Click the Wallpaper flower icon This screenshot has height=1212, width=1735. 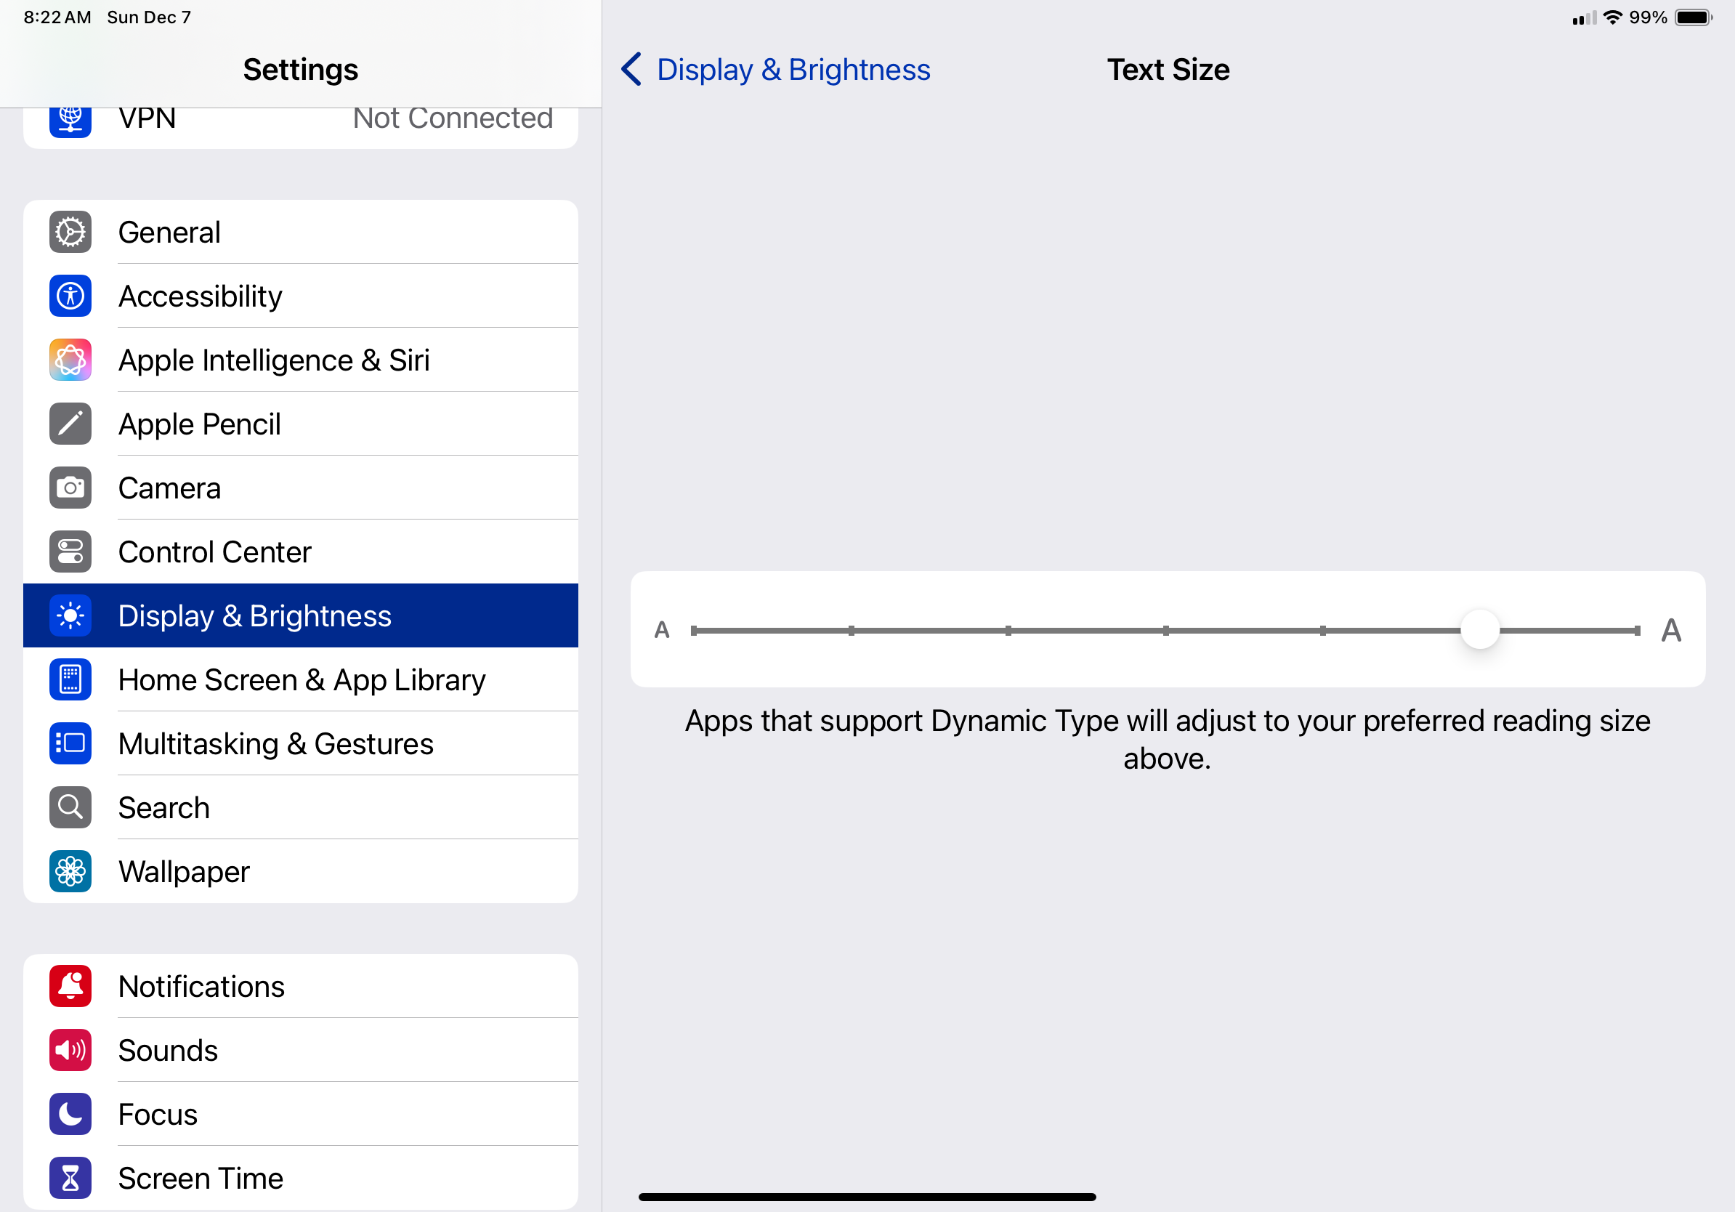coord(70,871)
